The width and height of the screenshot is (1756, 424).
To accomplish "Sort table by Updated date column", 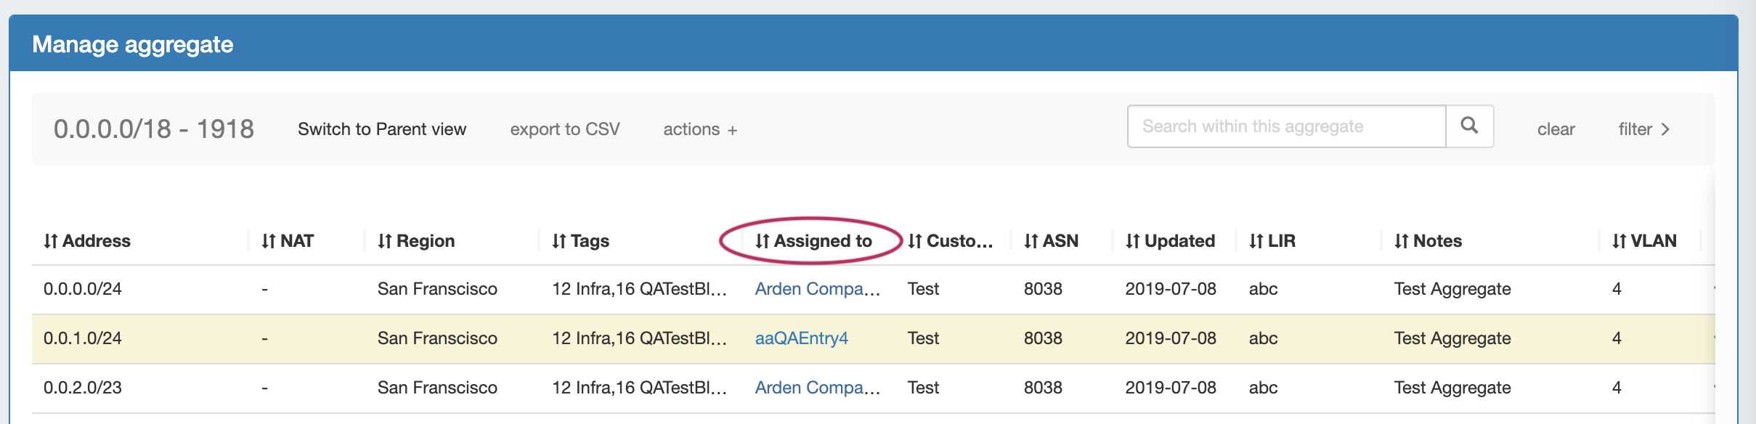I will tap(1170, 241).
